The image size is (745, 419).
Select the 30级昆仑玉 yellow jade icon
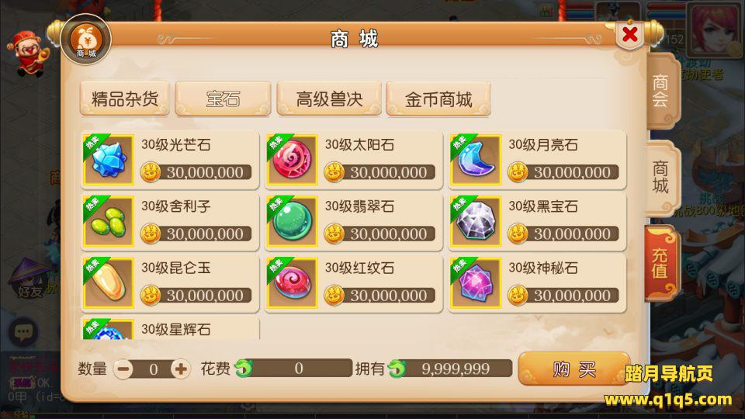tap(109, 283)
